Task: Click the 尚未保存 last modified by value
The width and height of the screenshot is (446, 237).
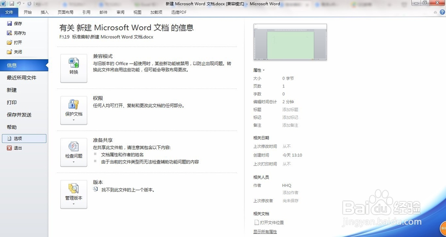Action: pos(290,201)
